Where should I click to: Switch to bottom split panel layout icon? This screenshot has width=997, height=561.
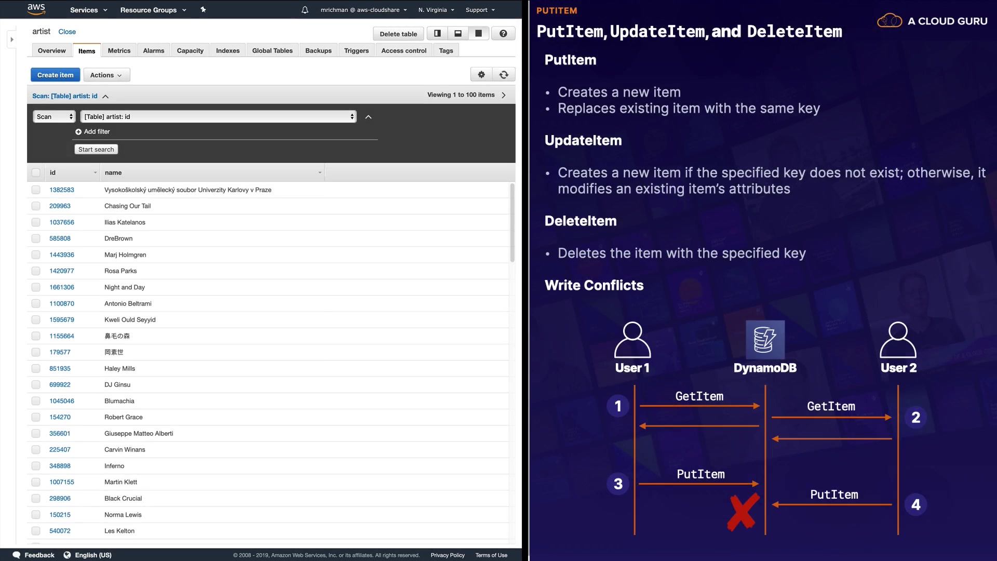click(x=458, y=33)
